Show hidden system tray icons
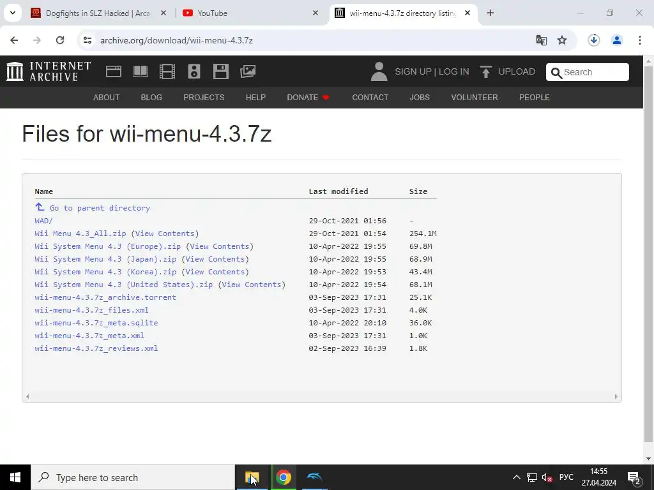 point(516,477)
